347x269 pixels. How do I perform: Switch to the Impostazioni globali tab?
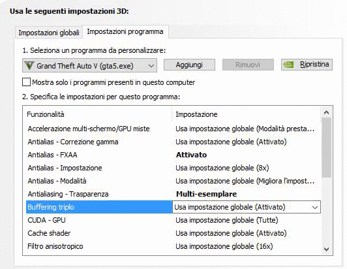click(49, 33)
